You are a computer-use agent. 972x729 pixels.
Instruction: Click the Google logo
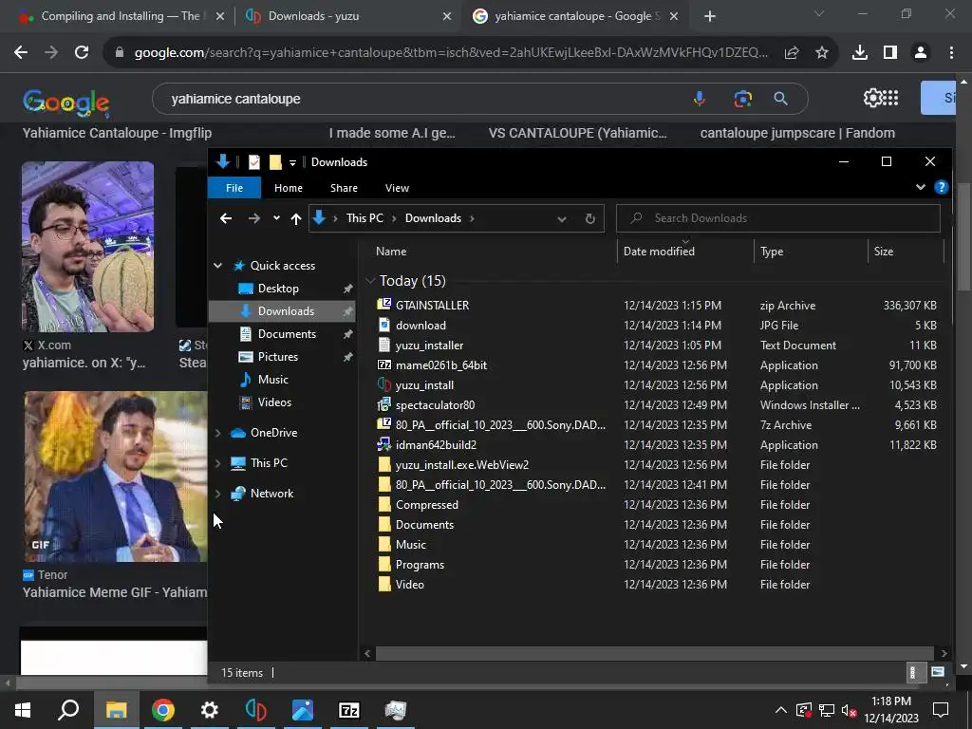click(x=65, y=102)
